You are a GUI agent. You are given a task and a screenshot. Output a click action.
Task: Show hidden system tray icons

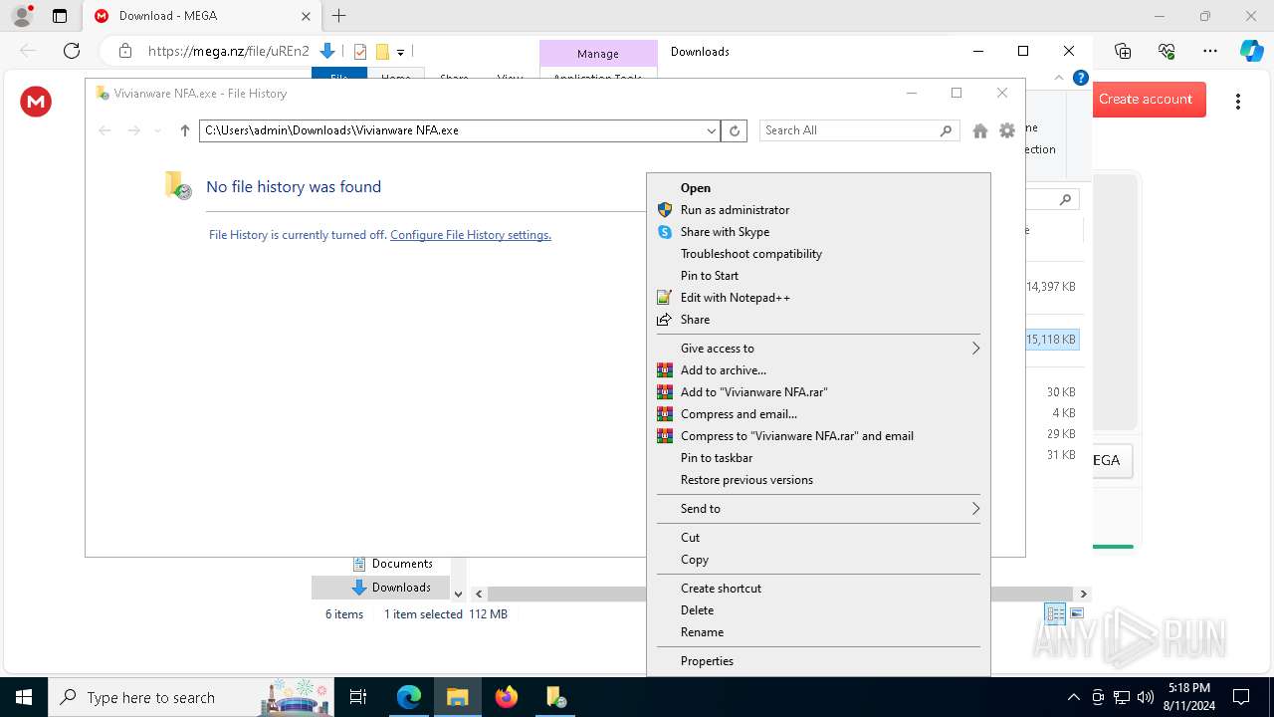[x=1073, y=697]
